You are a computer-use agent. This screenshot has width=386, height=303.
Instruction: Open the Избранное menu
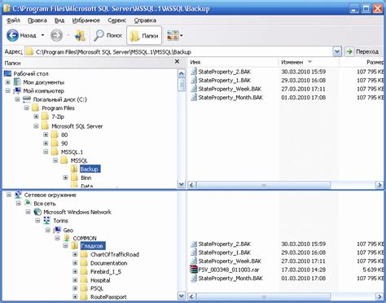[86, 20]
